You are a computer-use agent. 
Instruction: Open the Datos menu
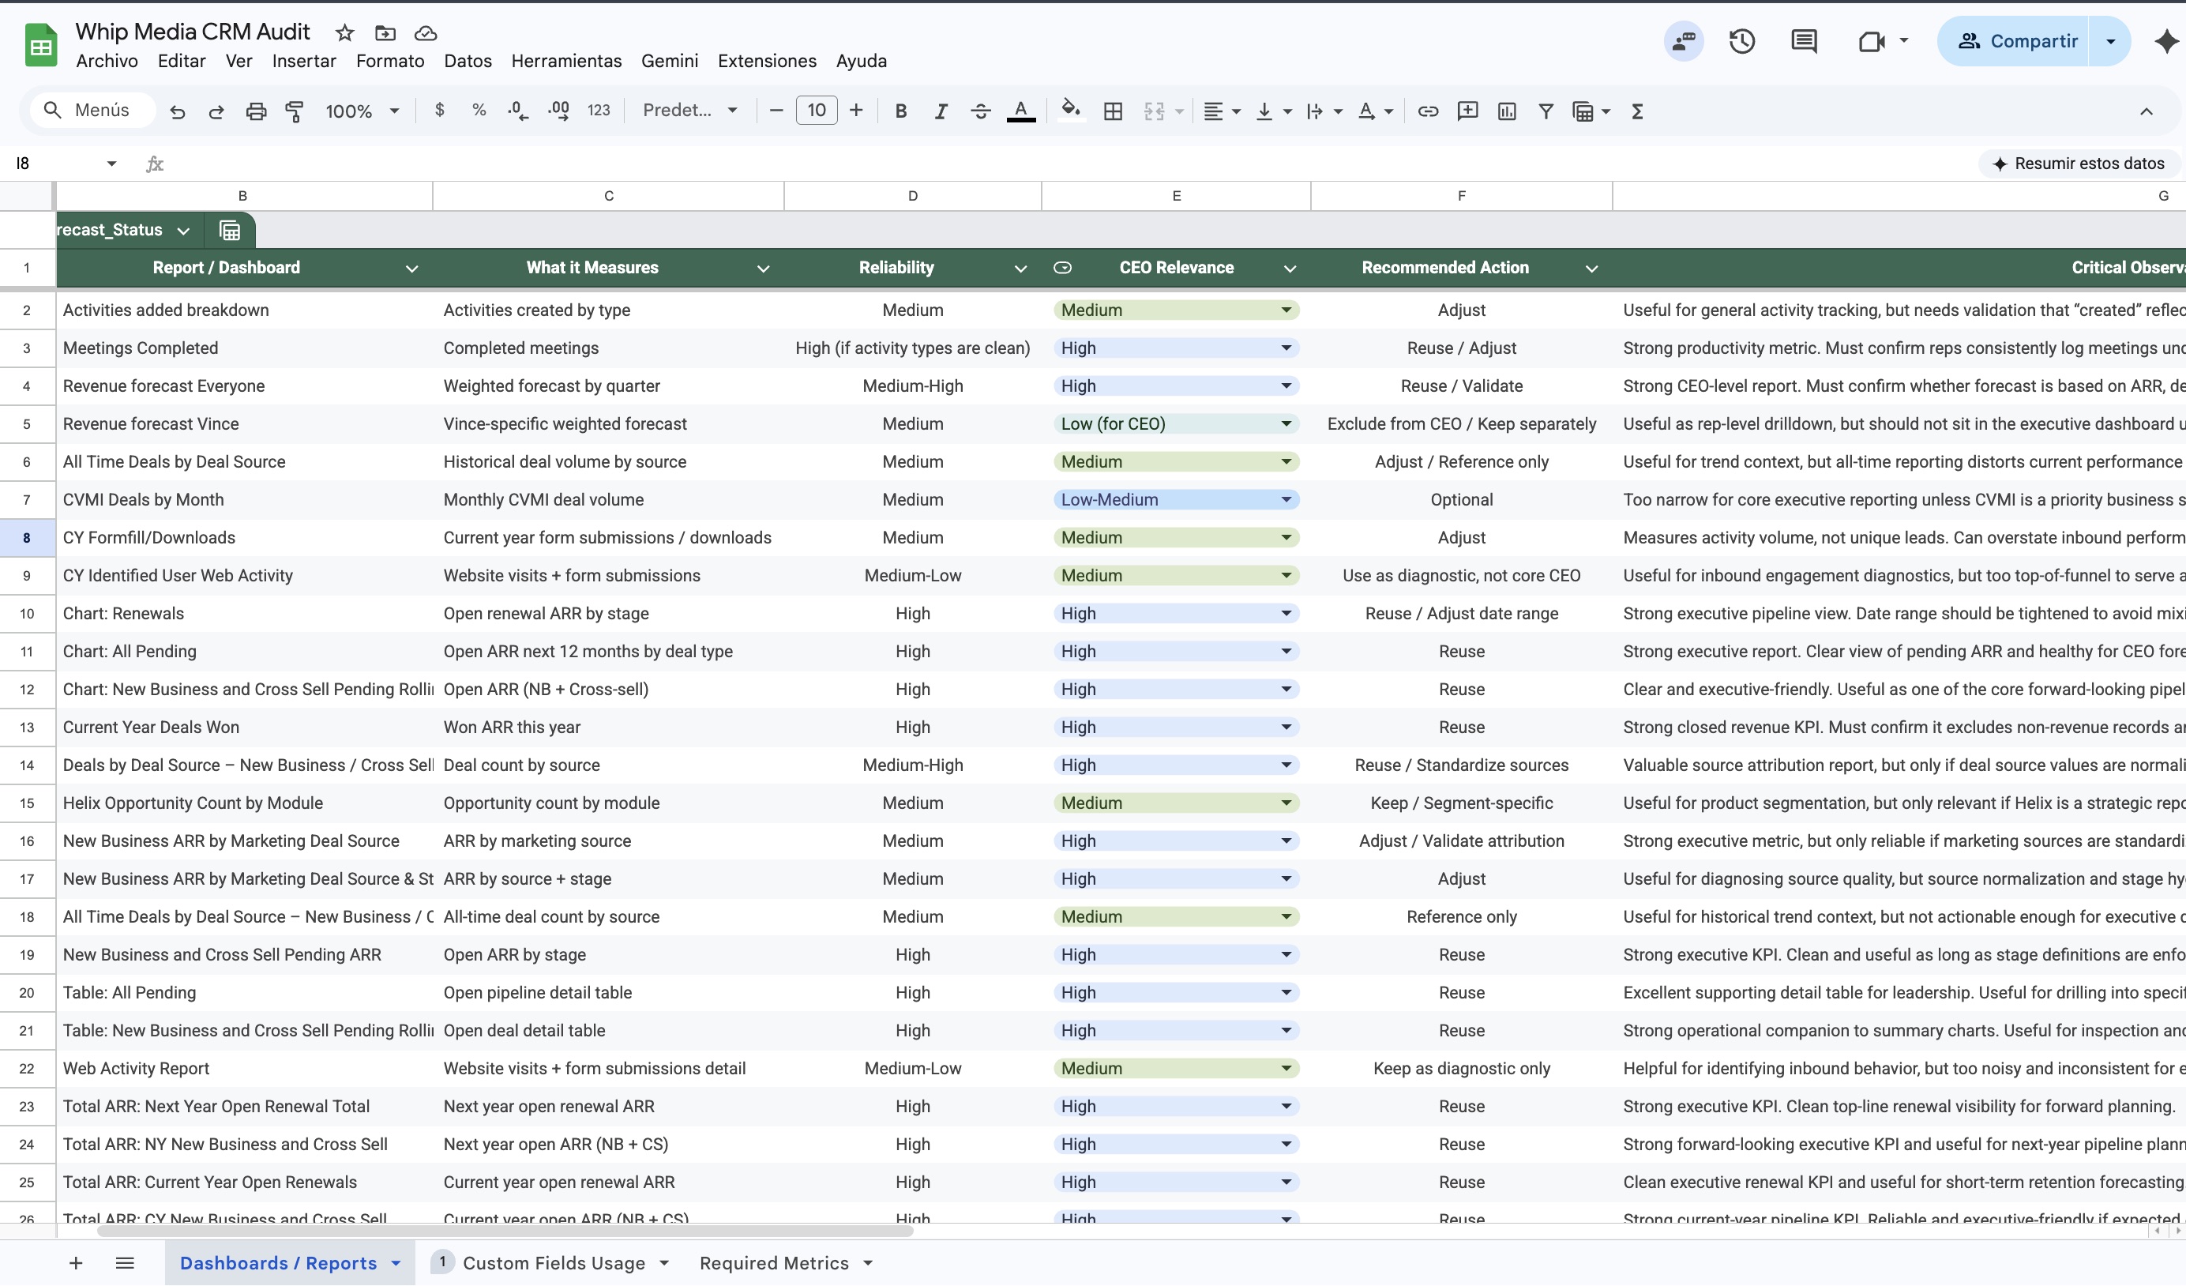point(468,61)
